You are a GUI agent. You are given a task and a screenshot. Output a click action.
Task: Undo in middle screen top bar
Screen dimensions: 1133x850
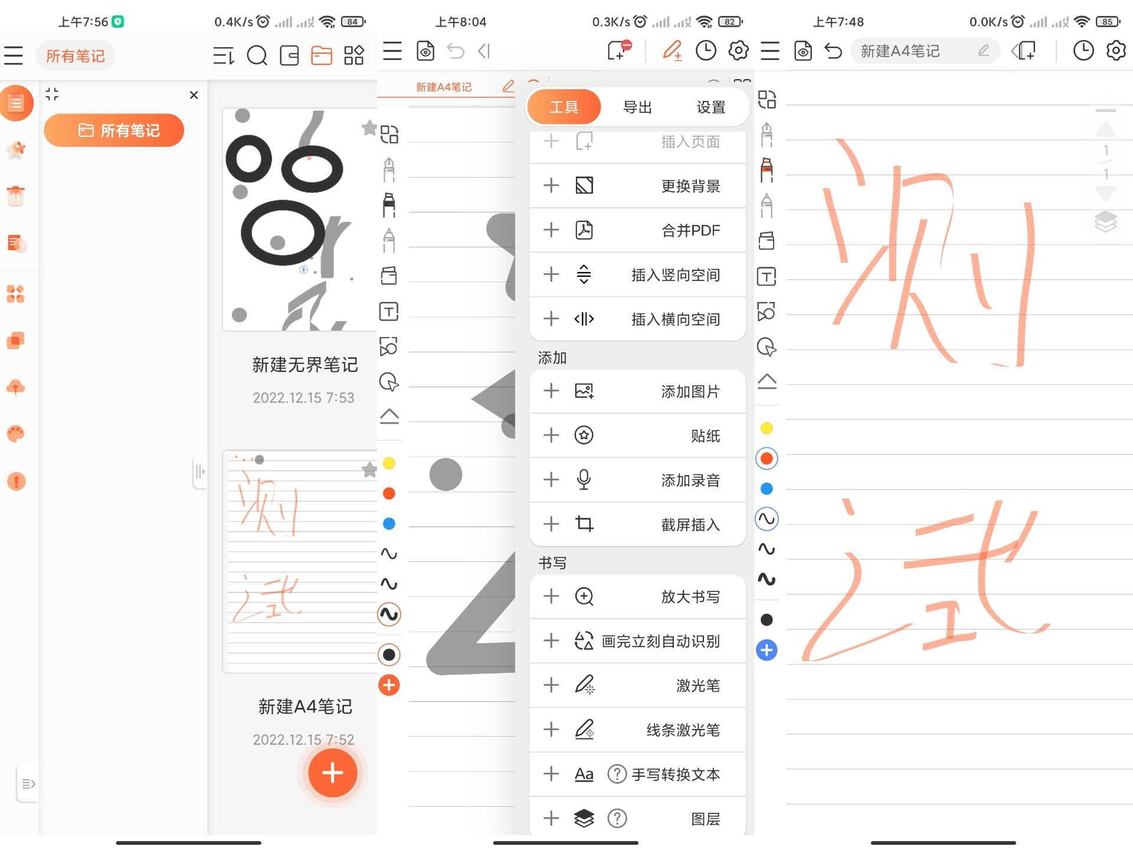tap(455, 51)
